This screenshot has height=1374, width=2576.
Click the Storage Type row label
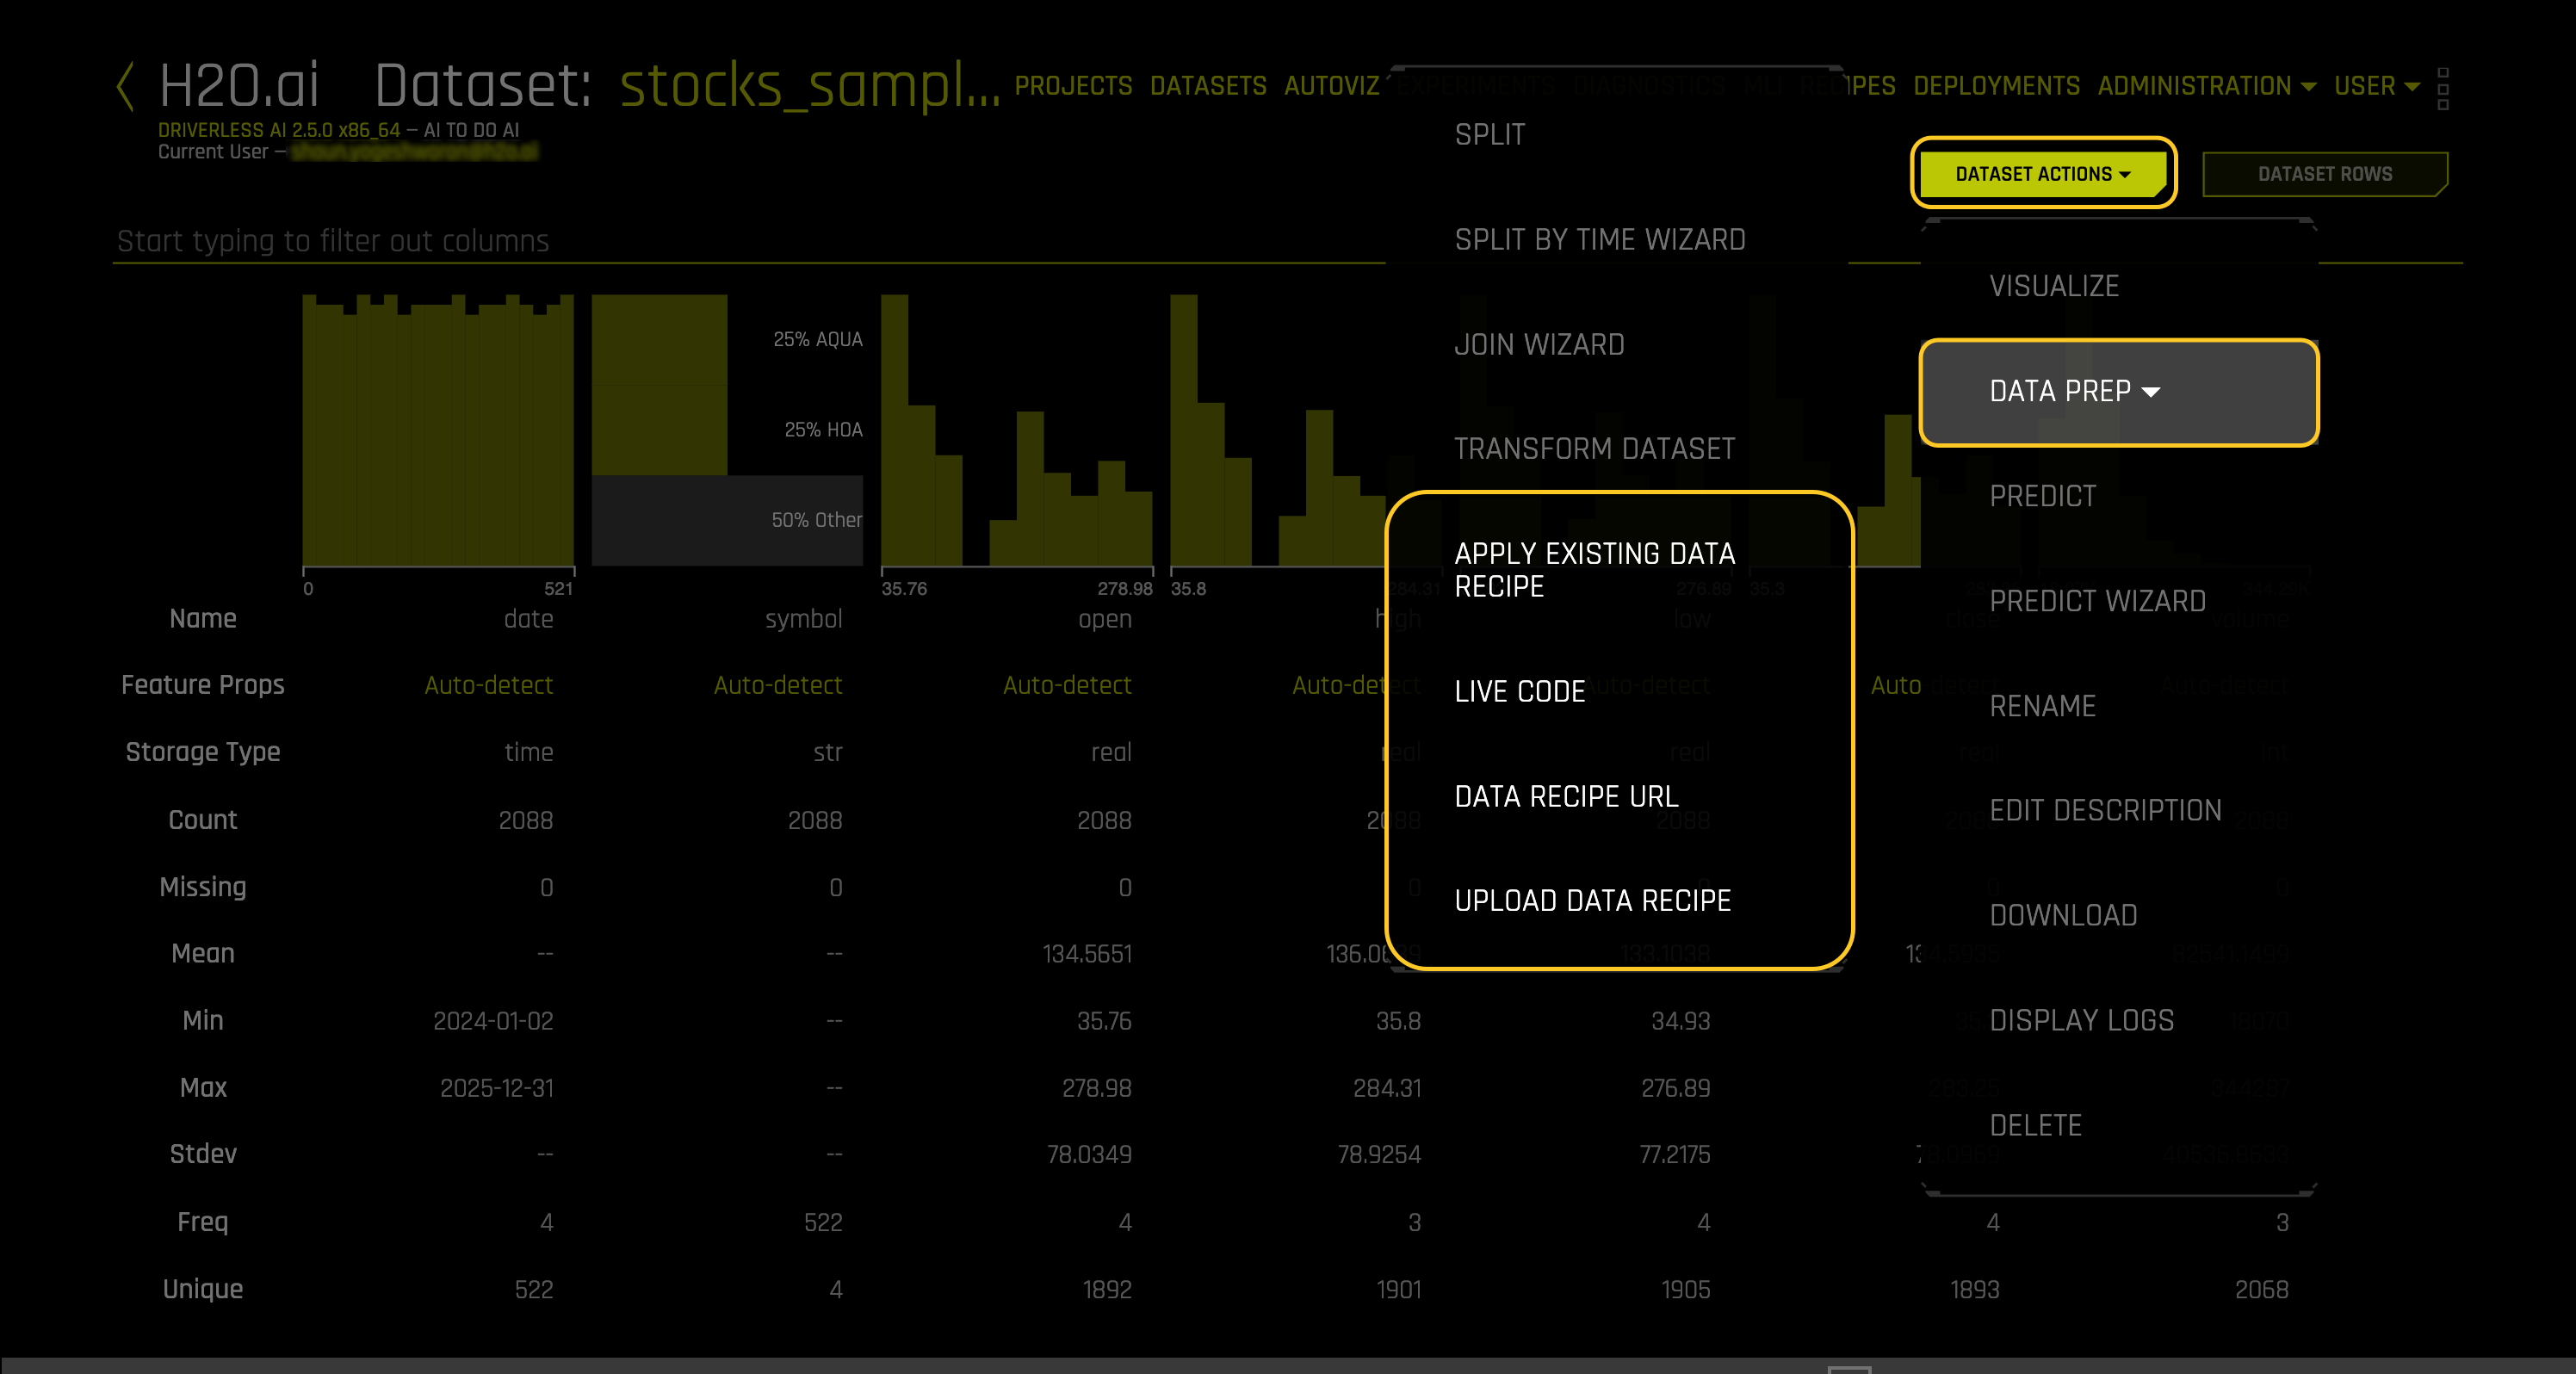tap(203, 753)
